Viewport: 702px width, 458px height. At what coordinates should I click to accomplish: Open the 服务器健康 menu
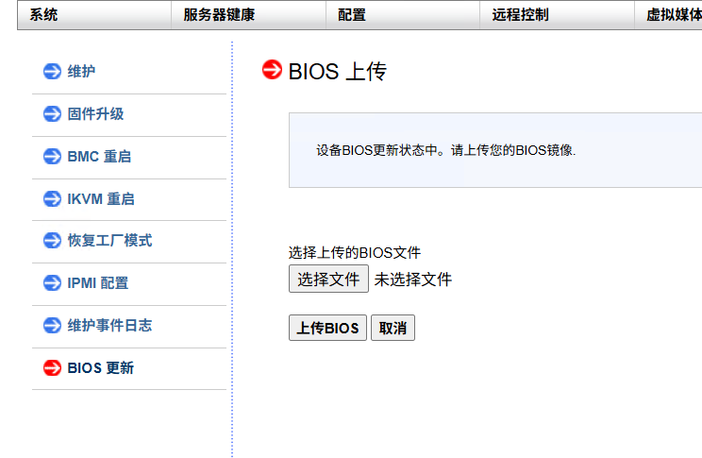[x=219, y=15]
